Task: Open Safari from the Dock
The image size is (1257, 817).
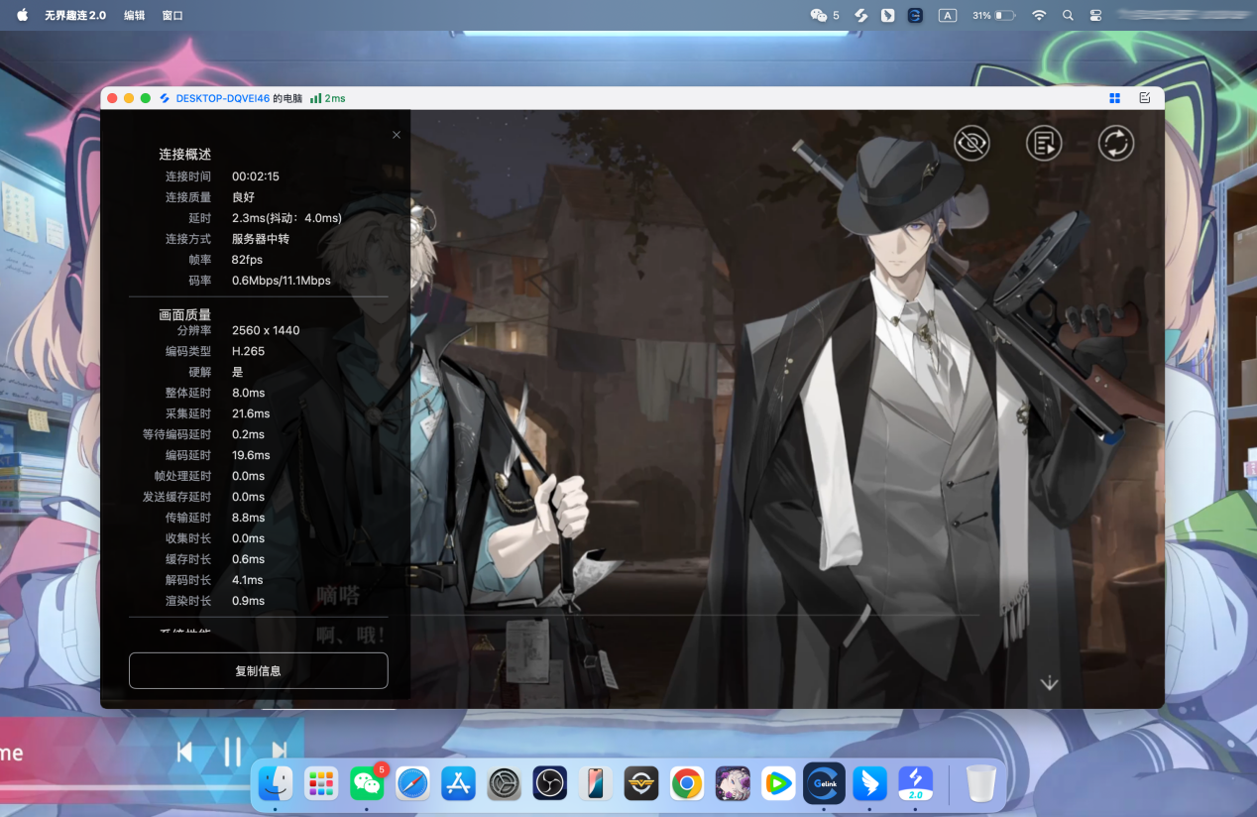Action: (x=413, y=784)
